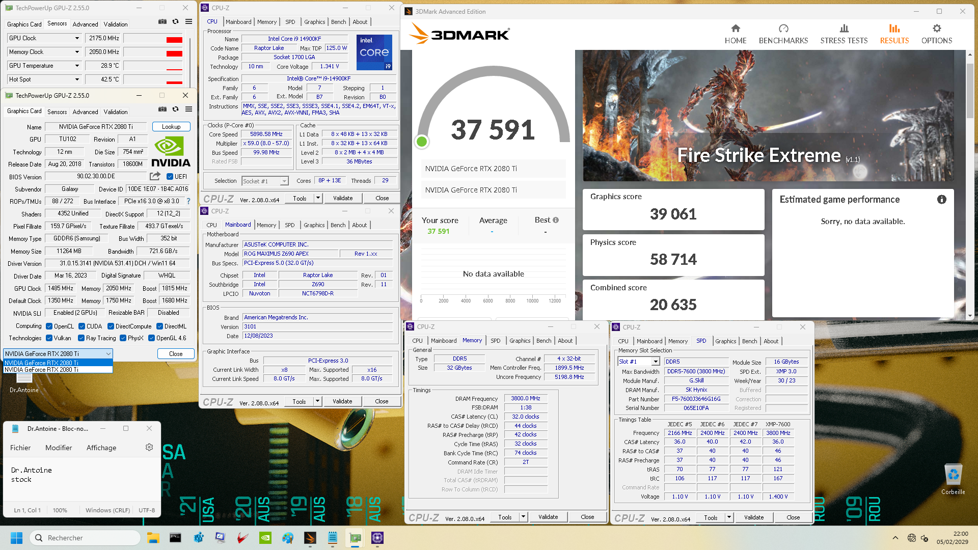Click Tools button in CPU-Z Memory window
The width and height of the screenshot is (978, 550).
tap(505, 517)
